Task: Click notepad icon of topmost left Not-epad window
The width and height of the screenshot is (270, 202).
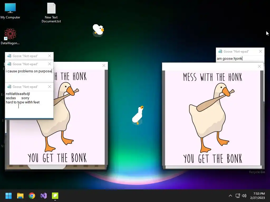Action: pos(9,56)
